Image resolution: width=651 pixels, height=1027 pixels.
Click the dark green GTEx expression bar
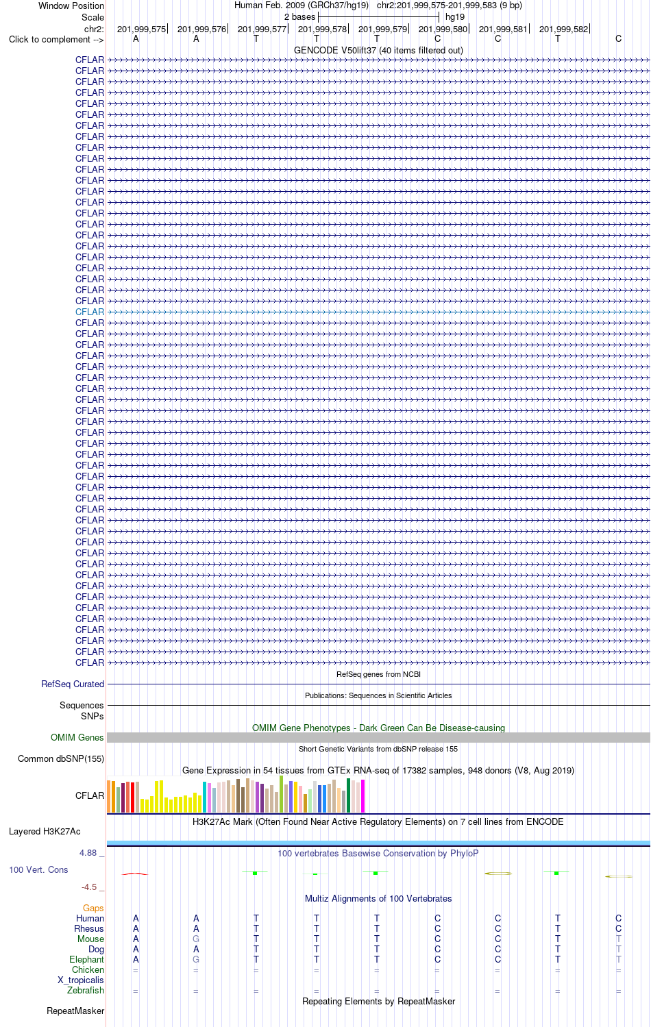tap(349, 795)
